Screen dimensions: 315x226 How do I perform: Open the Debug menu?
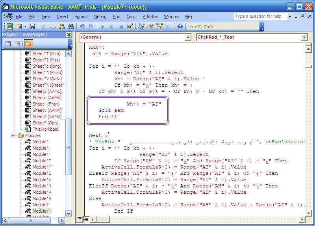[100, 17]
